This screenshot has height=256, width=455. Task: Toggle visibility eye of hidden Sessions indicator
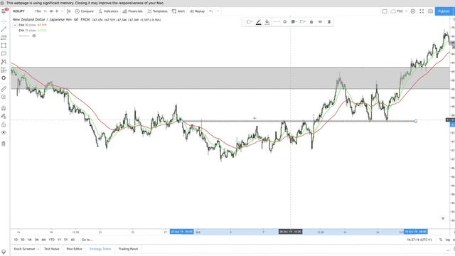[x=34, y=36]
